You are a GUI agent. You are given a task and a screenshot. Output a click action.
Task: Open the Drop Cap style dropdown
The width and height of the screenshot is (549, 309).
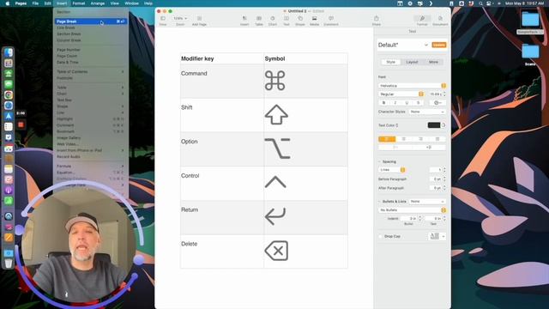pos(437,236)
